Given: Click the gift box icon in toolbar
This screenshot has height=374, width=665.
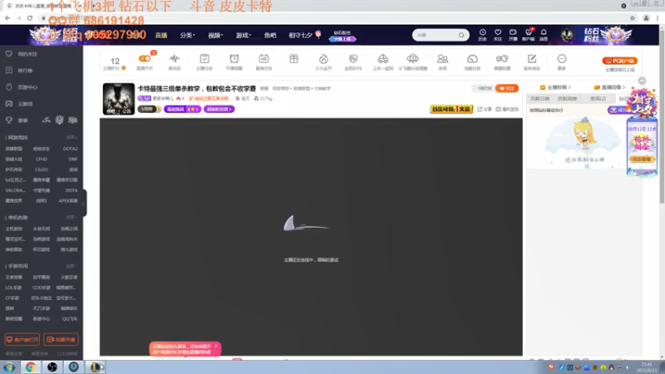Looking at the screenshot, I should (293, 59).
